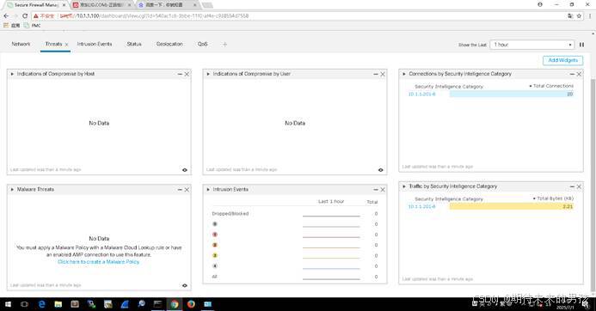Close the Intrusion Events widget
596x311 pixels.
383,190
